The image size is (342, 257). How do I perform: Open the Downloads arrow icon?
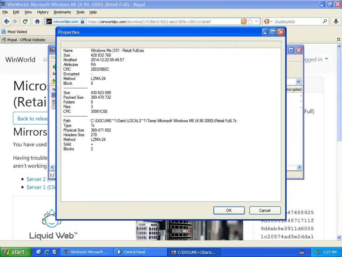tap(336, 21)
